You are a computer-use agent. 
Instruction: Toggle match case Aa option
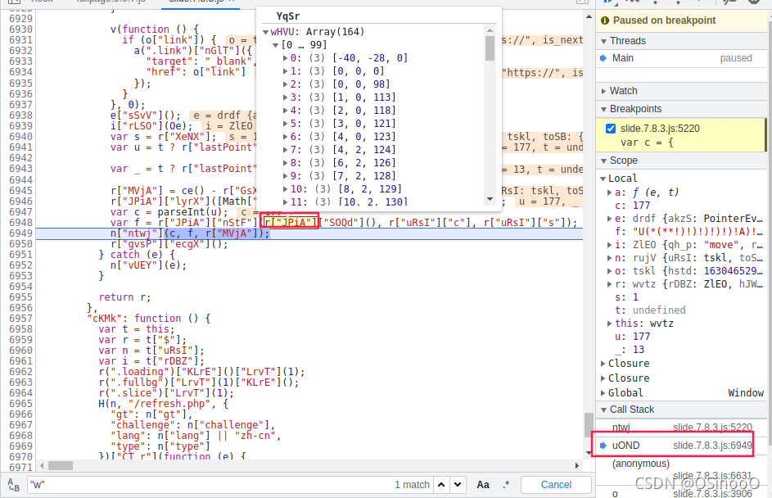coord(482,485)
